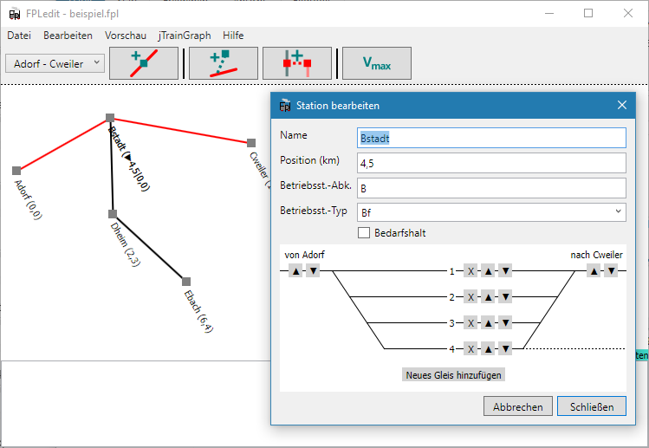Click the Name input field

pos(491,138)
